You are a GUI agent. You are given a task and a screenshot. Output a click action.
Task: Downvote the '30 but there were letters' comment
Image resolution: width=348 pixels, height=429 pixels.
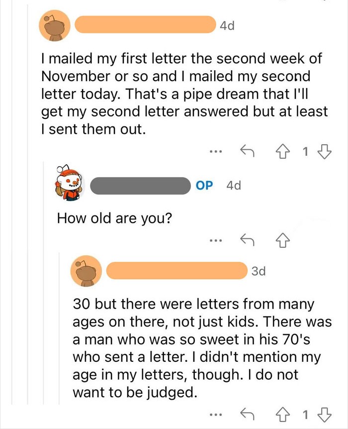(x=325, y=415)
